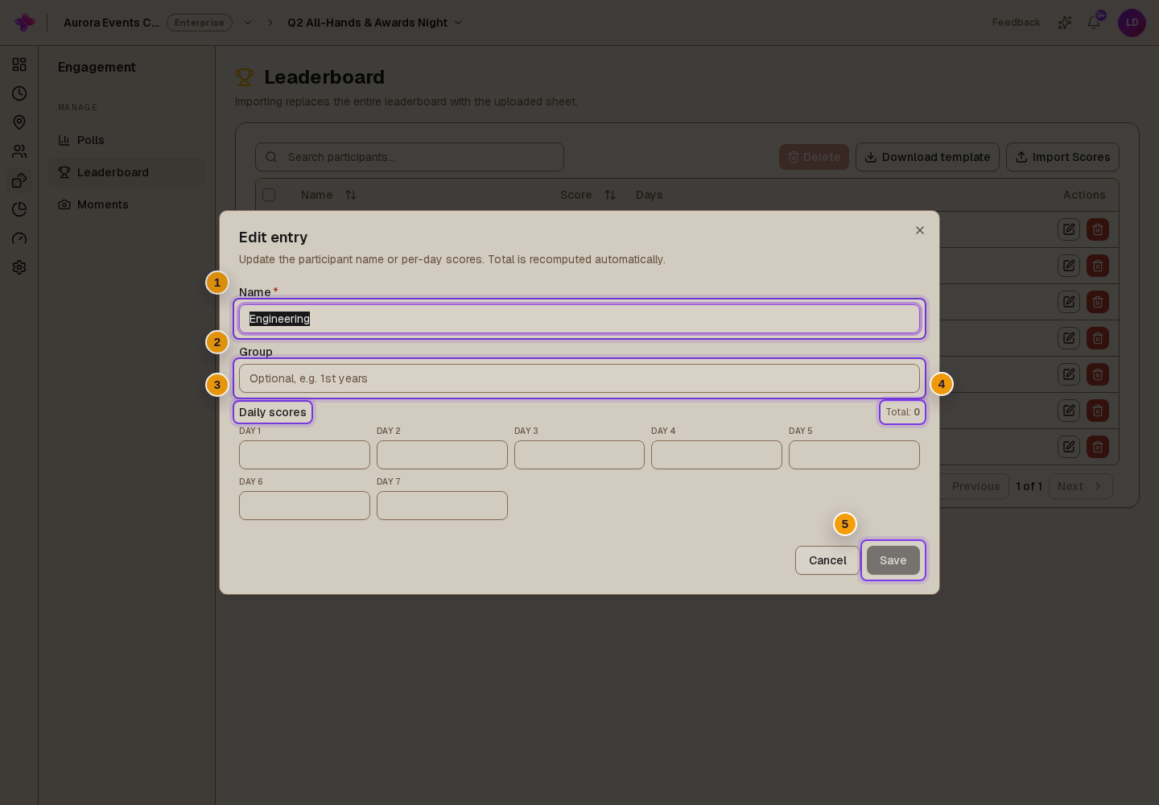Open the location pin icon in sidebar
The image size is (1159, 805).
pyautogui.click(x=19, y=122)
